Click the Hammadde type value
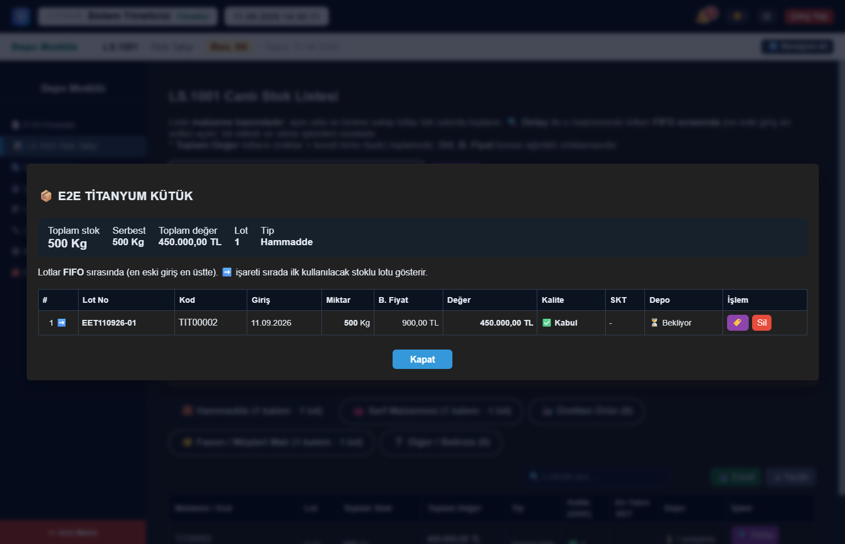845x544 pixels. tap(287, 242)
